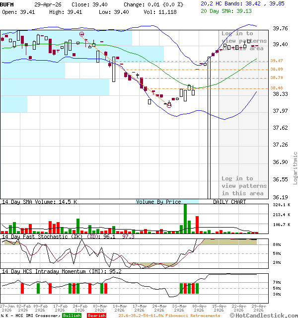Click the doji cross candle in mid-March
Viewport: 298px width, 318px height.
tap(138, 75)
